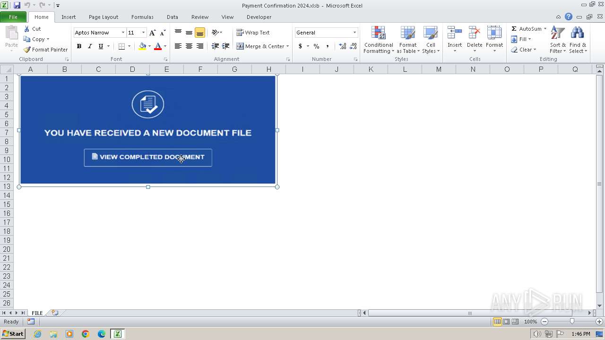
Task: Open Fill dropdown
Action: coord(521,39)
